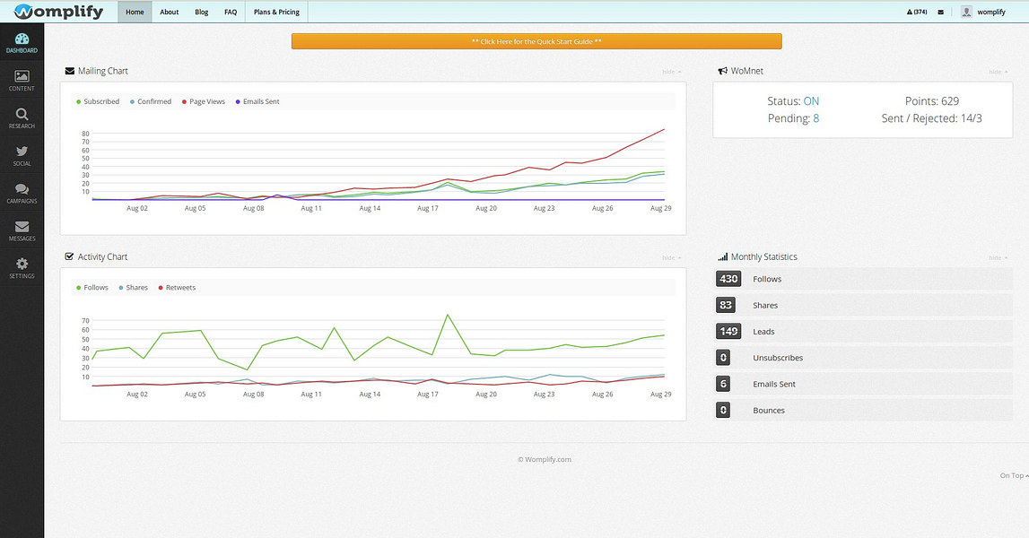The width and height of the screenshot is (1029, 538).
Task: Click the envelope icon in top bar
Action: (x=940, y=12)
